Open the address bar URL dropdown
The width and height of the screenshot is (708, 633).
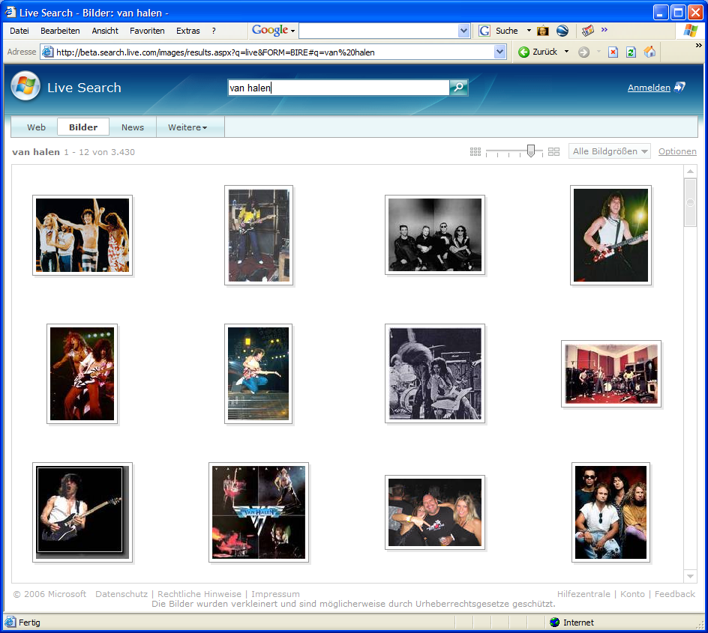point(499,52)
